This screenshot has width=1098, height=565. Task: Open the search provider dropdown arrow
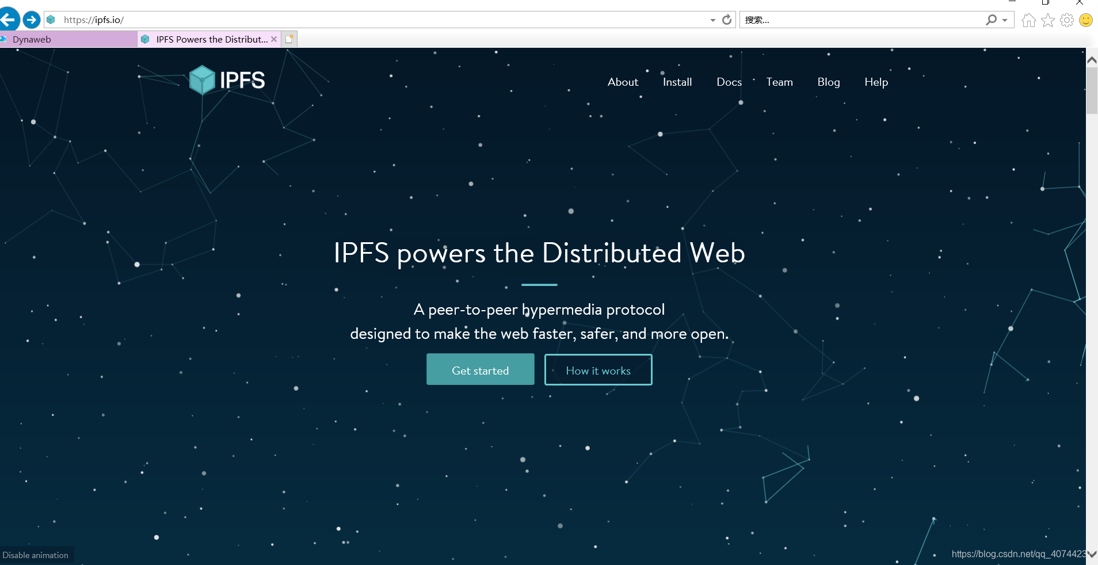click(1005, 20)
